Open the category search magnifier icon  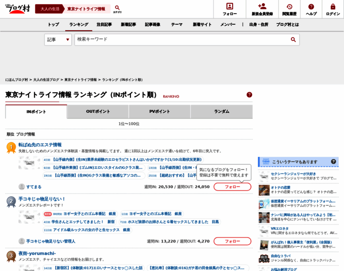pyautogui.click(x=117, y=9)
